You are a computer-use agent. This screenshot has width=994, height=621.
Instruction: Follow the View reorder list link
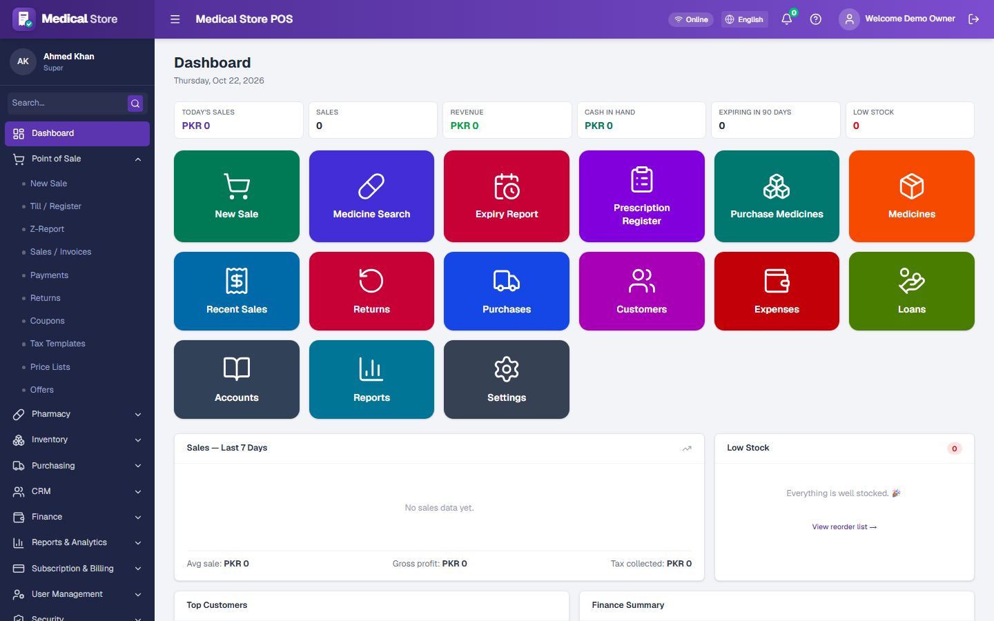click(x=844, y=527)
